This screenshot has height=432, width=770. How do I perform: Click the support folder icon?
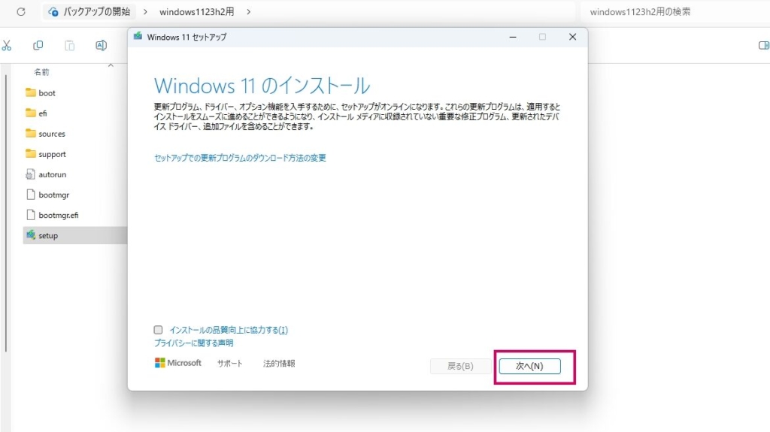click(30, 154)
